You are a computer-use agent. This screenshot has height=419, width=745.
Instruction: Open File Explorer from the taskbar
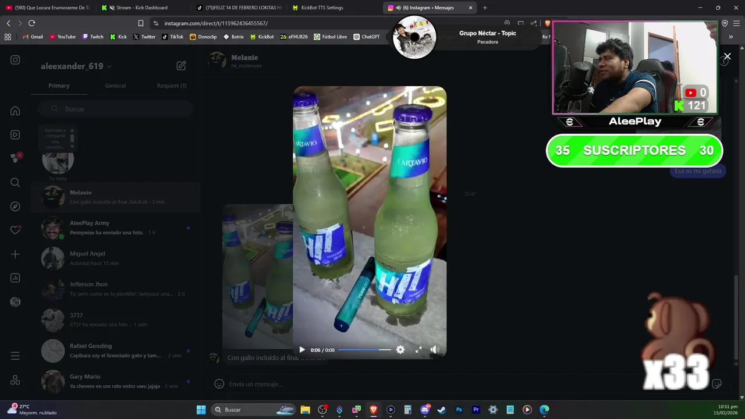(305, 410)
